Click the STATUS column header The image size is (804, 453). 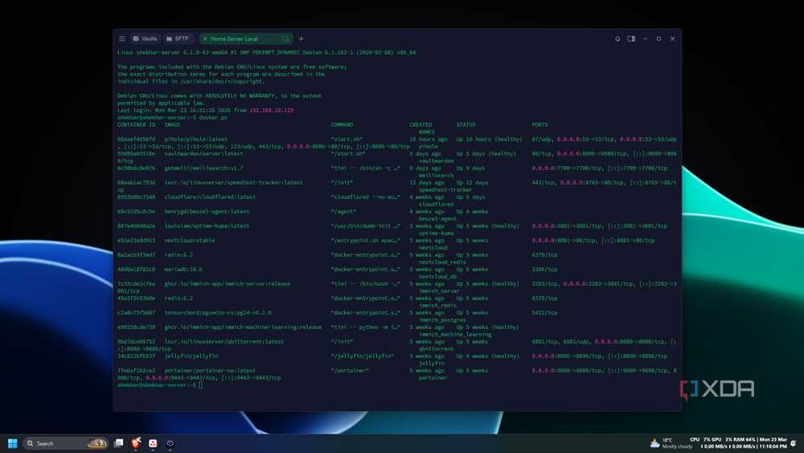pos(466,125)
